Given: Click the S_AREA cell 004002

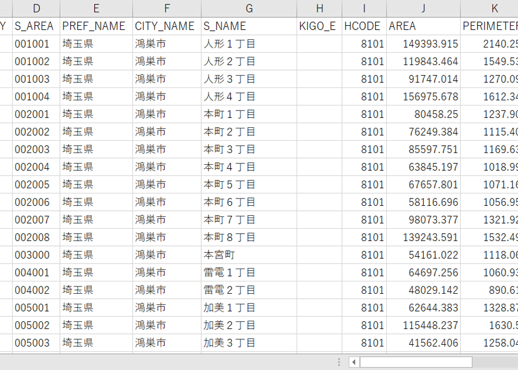Looking at the screenshot, I should coord(36,290).
